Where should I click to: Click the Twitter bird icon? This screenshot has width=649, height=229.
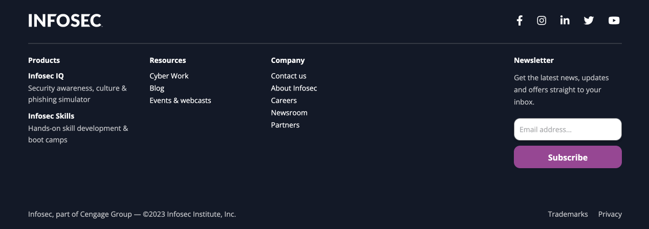click(589, 20)
